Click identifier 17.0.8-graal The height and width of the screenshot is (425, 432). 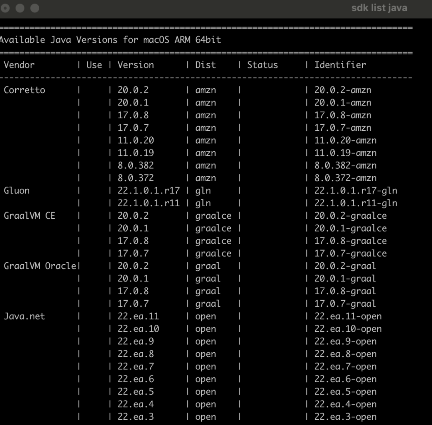pyautogui.click(x=346, y=291)
